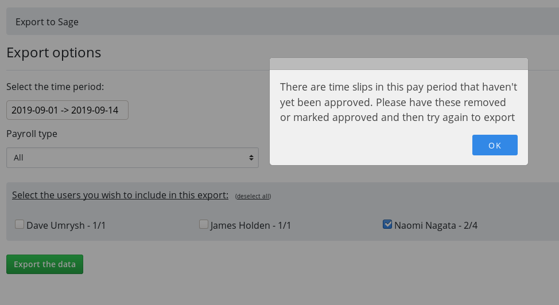Click the Payroll type label
Viewport: 559px width, 305px height.
(32, 134)
